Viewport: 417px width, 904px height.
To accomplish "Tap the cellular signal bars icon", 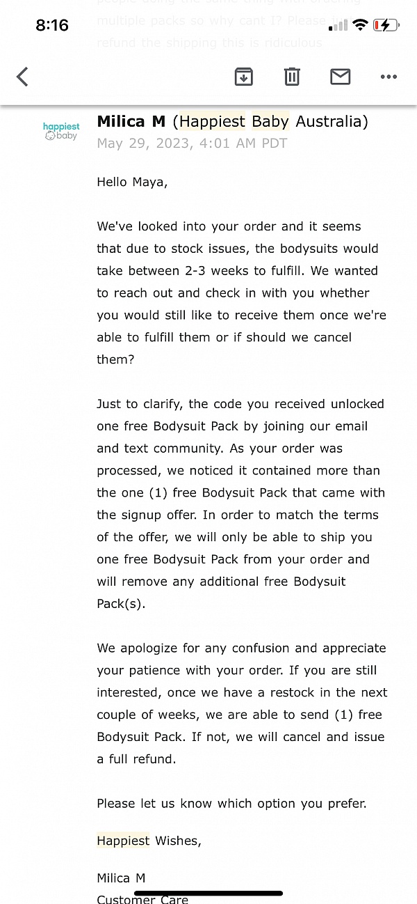I will (x=338, y=26).
